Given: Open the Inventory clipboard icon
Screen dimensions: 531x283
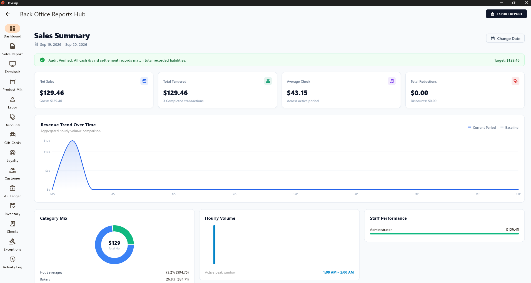Looking at the screenshot, I should click(x=13, y=206).
